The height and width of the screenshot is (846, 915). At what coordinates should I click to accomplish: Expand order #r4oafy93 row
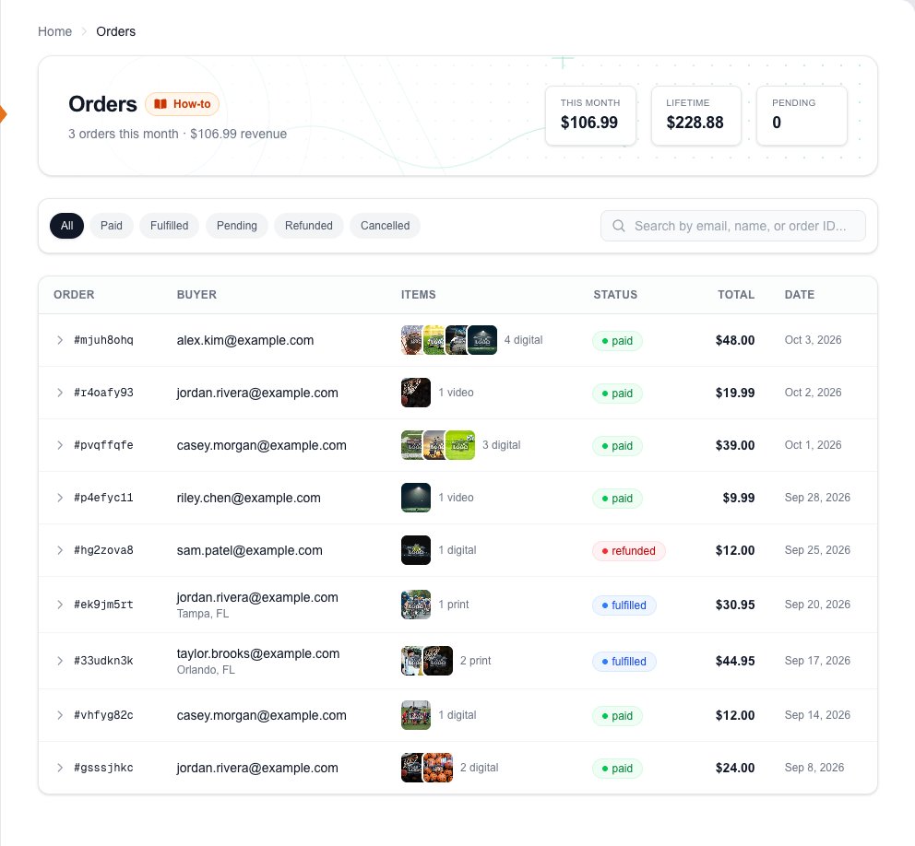60,393
